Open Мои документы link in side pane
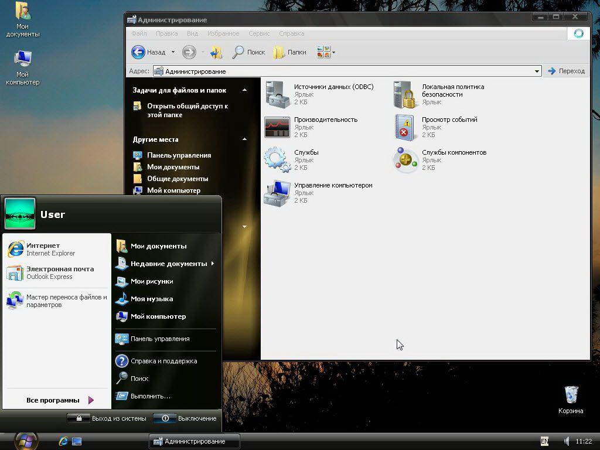This screenshot has width=600, height=450. click(x=173, y=167)
